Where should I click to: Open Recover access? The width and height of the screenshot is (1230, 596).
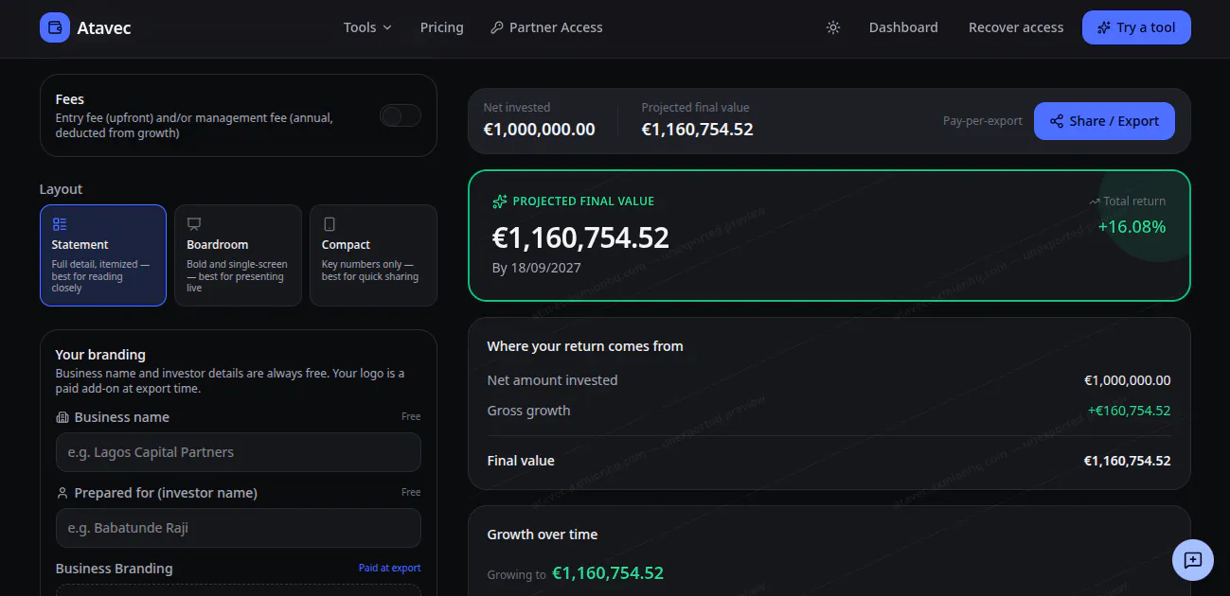tap(1016, 27)
